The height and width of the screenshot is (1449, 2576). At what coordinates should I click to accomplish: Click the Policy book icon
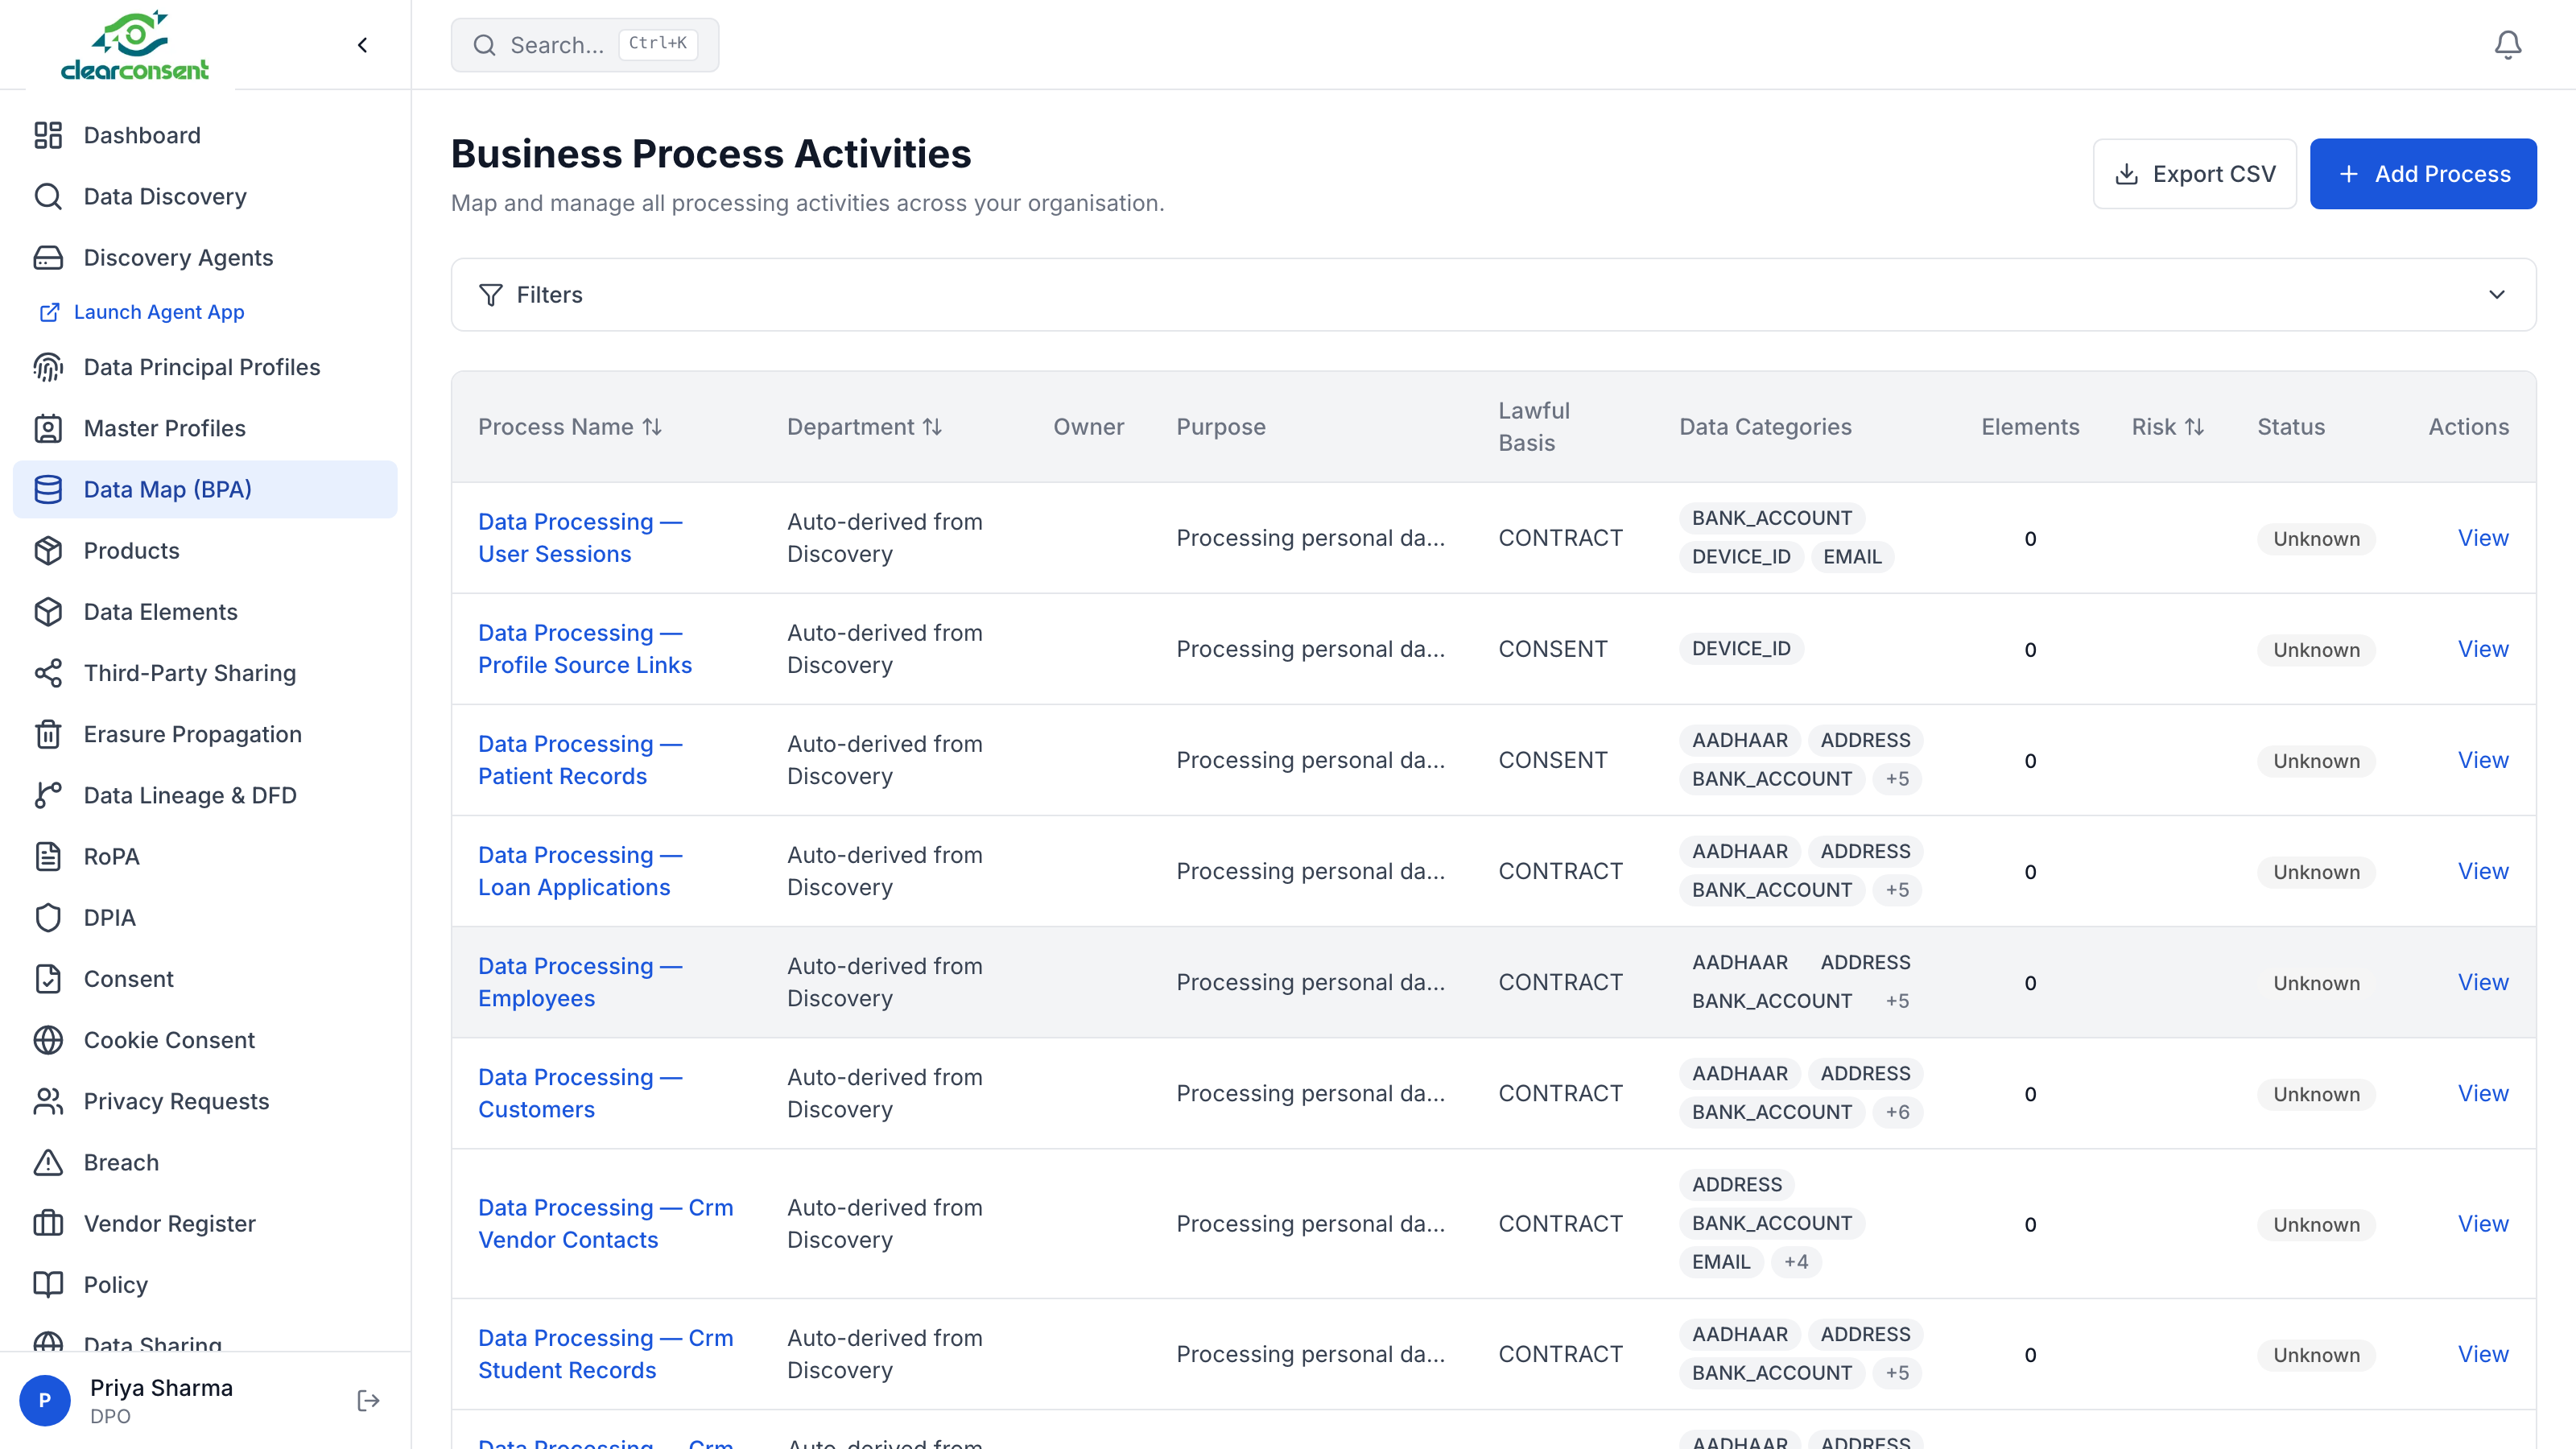48,1283
